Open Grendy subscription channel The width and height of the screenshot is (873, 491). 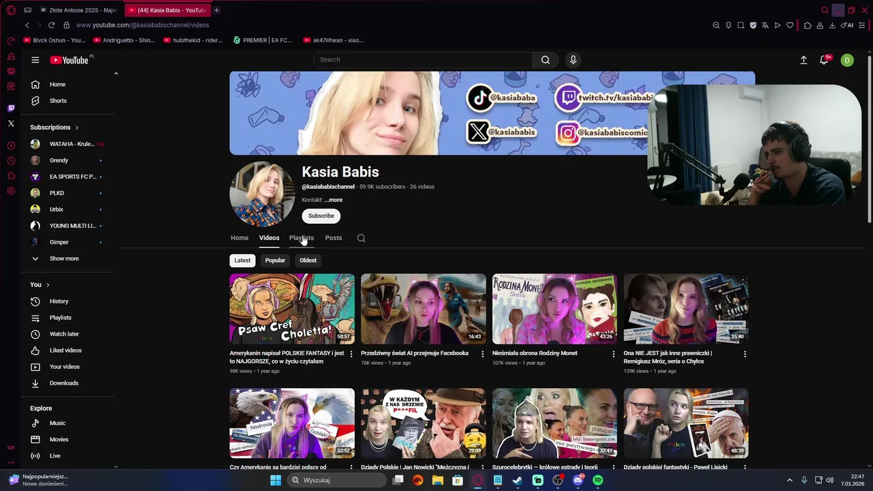(x=59, y=160)
